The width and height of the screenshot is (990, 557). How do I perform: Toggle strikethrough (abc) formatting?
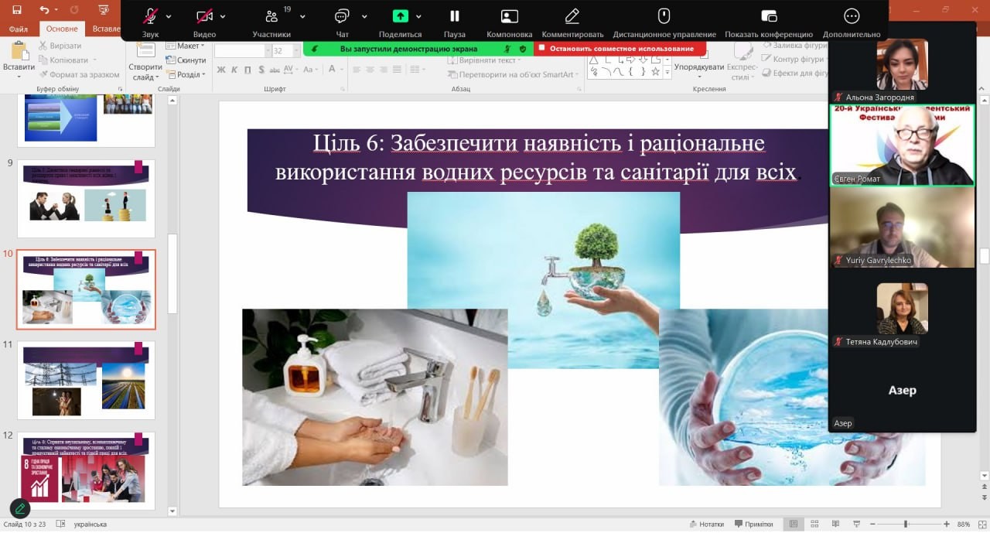tap(274, 70)
